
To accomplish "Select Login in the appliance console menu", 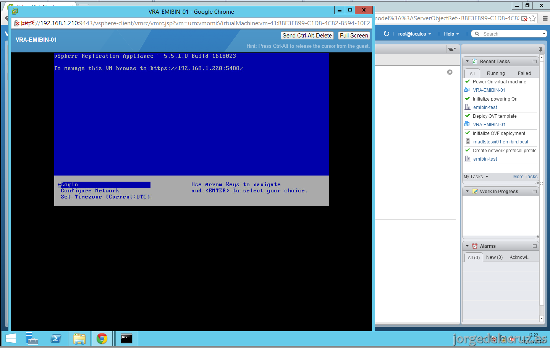I will (x=104, y=185).
